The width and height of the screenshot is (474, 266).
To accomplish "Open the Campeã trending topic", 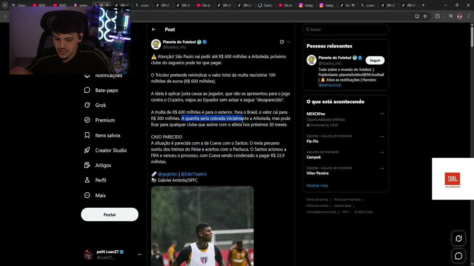I will pos(346,155).
